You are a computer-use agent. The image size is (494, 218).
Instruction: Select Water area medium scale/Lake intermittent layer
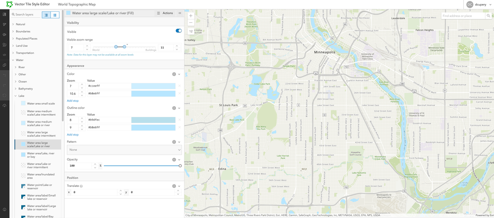(38, 113)
